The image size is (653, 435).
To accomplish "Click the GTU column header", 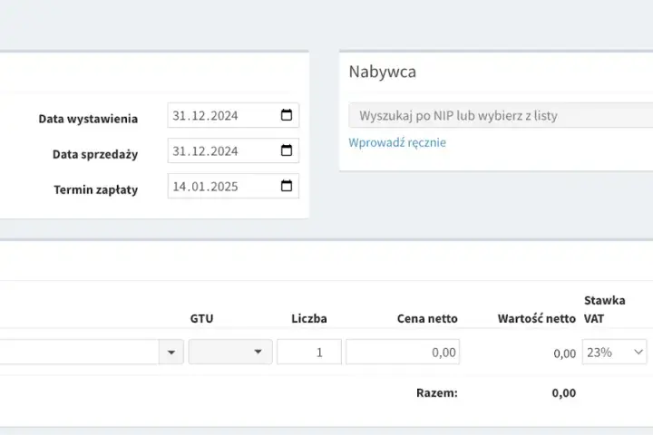I will coord(201,319).
